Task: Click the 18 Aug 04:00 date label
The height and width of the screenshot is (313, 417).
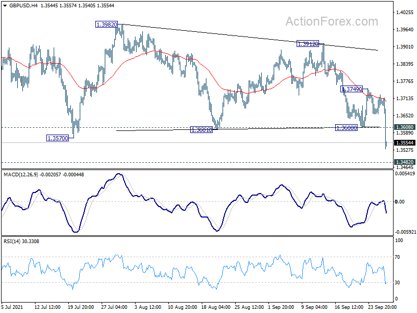Action: click(x=216, y=307)
